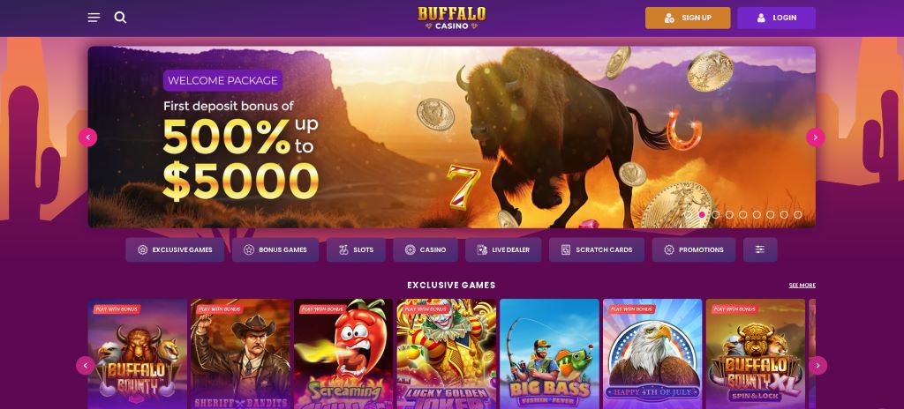904x409 pixels.
Task: Open the Happy 4th of July game
Action: click(x=652, y=353)
